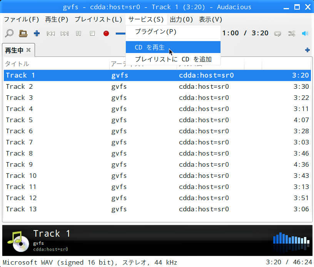Click the 4:07 duration of Track 5
The image size is (314, 267).
(301, 120)
